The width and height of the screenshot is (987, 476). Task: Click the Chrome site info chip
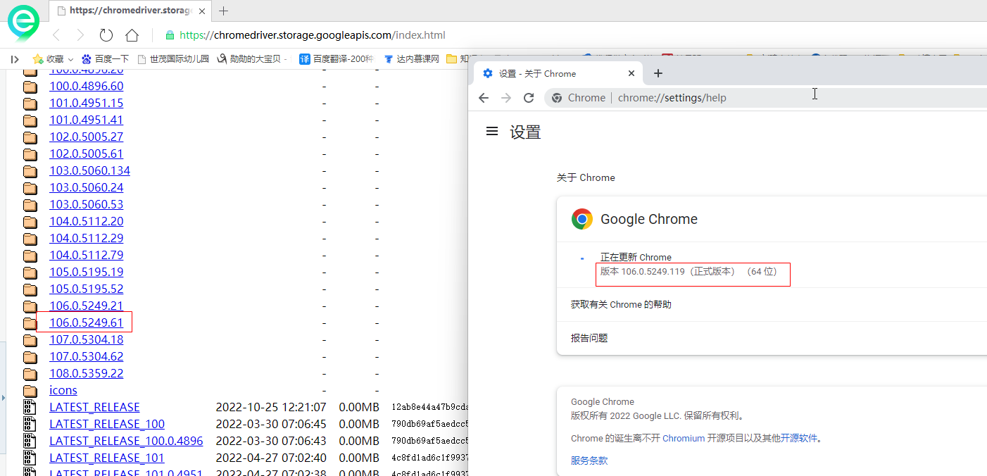coord(578,98)
